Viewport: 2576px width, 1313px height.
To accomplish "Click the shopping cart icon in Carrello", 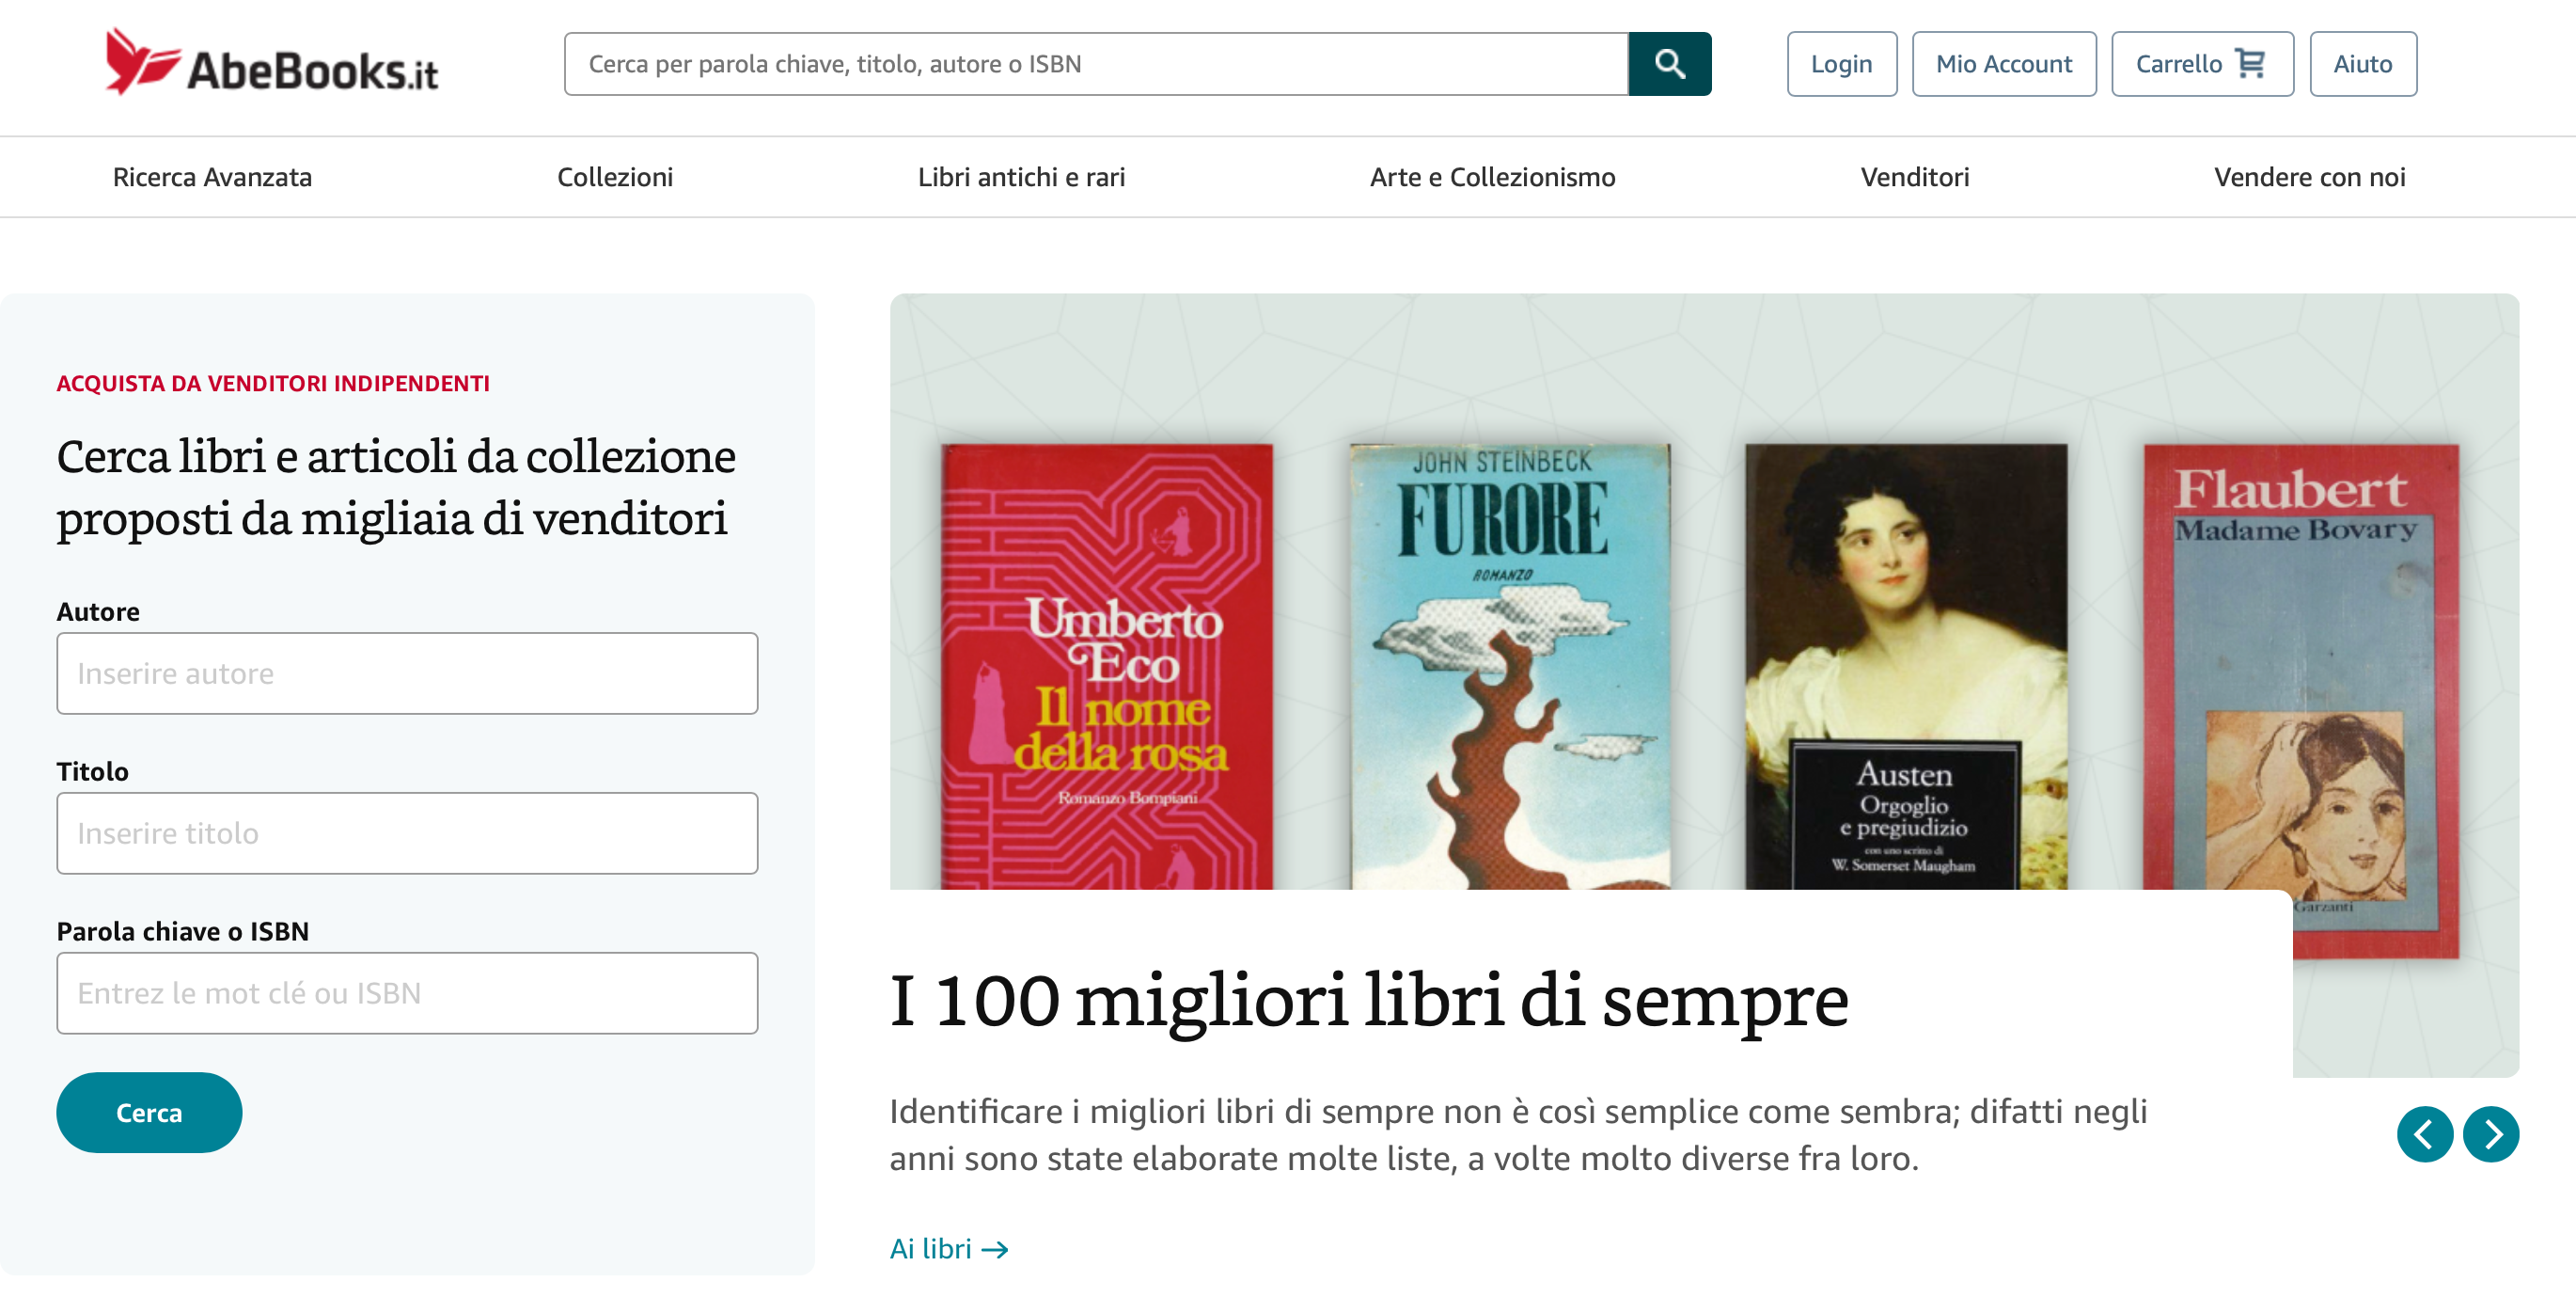I will (2250, 64).
